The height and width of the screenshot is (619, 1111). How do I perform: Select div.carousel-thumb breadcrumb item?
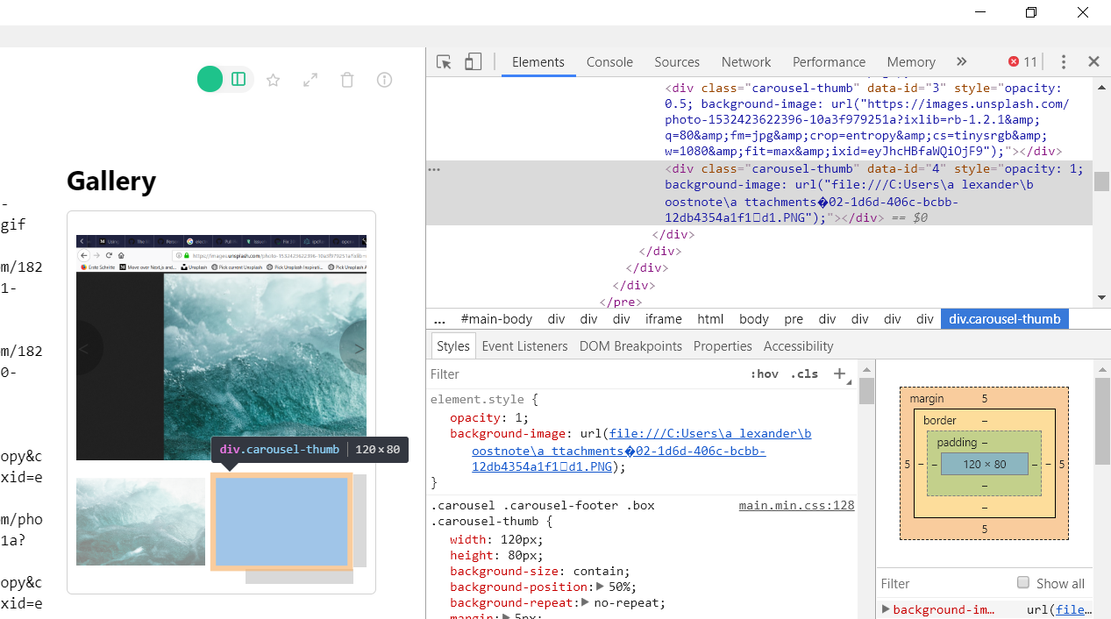[1005, 319]
